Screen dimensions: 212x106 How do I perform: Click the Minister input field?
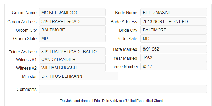pyautogui.click(x=78, y=76)
